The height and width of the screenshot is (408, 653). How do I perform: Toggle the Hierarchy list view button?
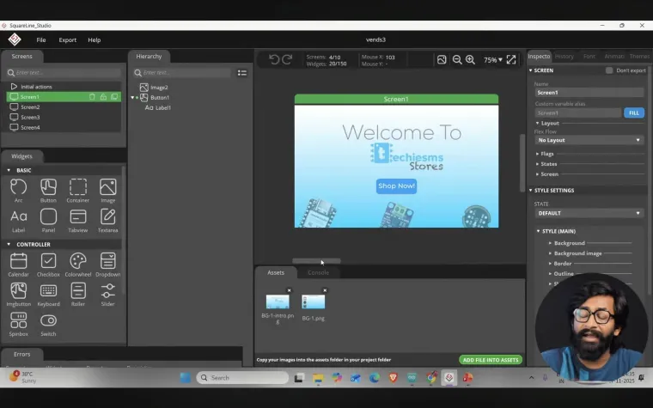coord(242,73)
